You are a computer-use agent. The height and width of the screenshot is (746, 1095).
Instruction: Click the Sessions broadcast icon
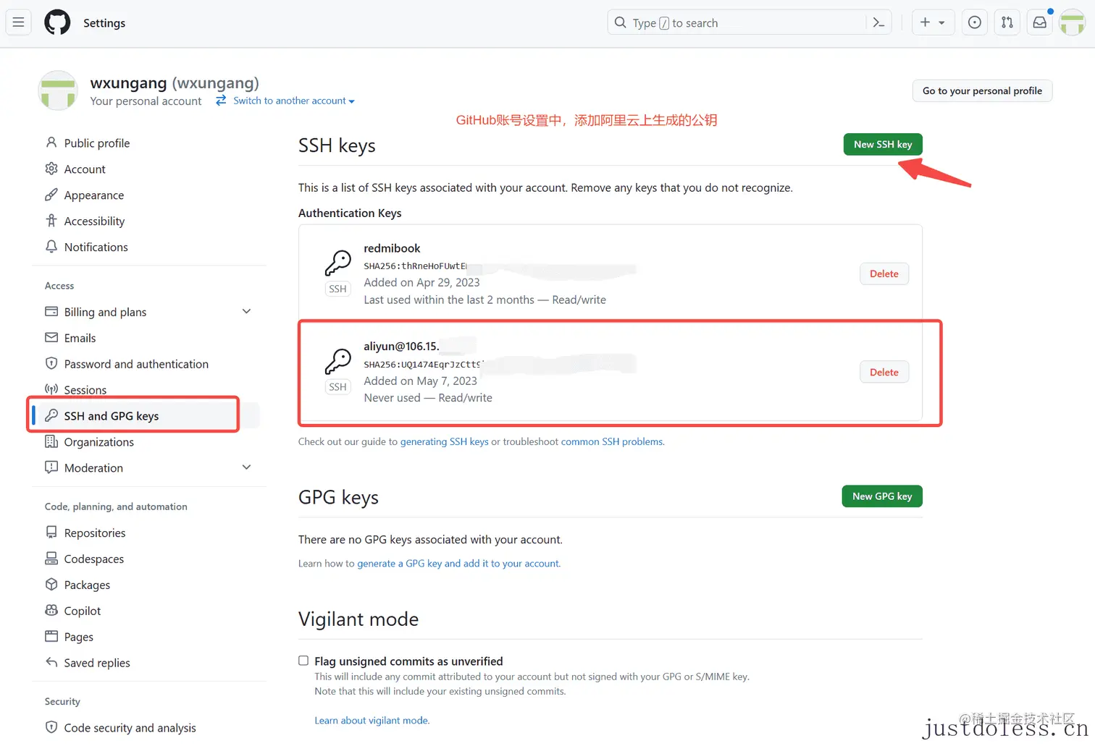coord(51,389)
